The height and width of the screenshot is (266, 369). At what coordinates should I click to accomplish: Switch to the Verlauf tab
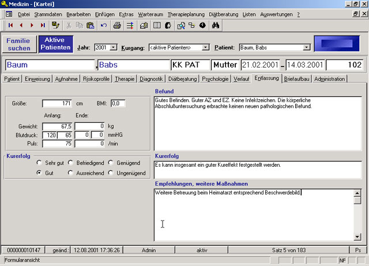(x=241, y=79)
